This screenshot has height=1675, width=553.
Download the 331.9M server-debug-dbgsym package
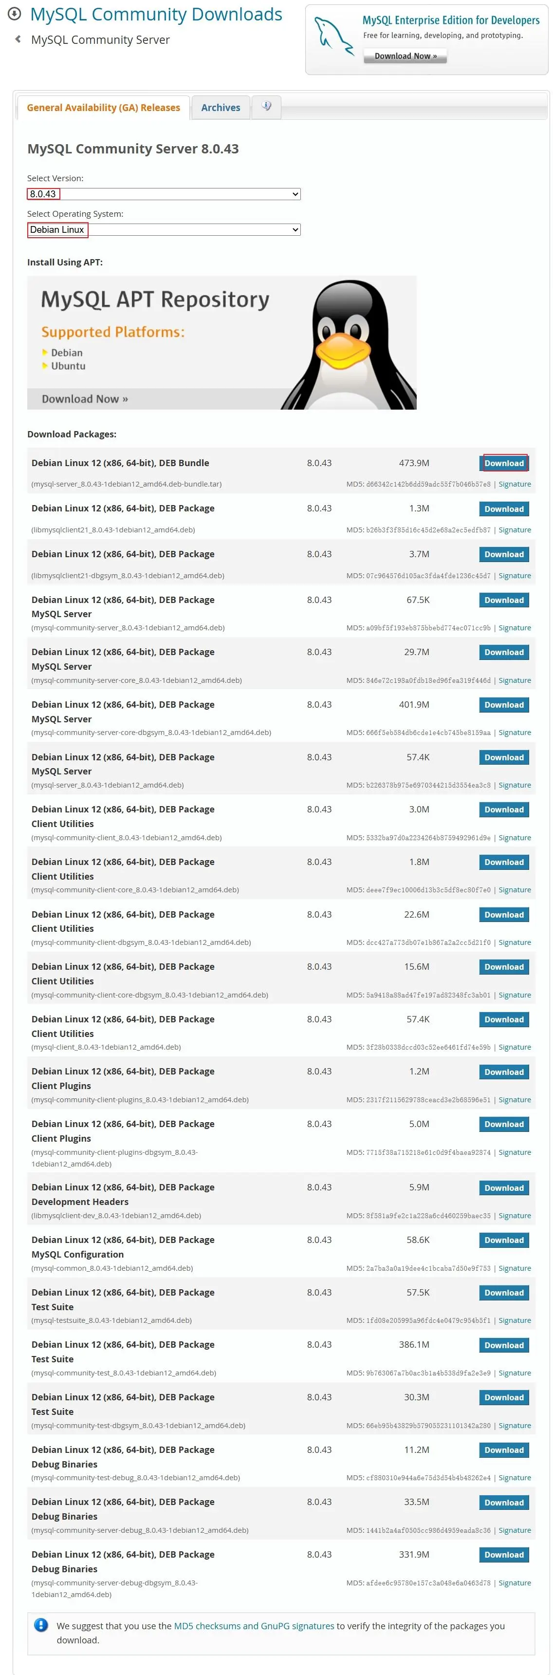click(x=504, y=1554)
